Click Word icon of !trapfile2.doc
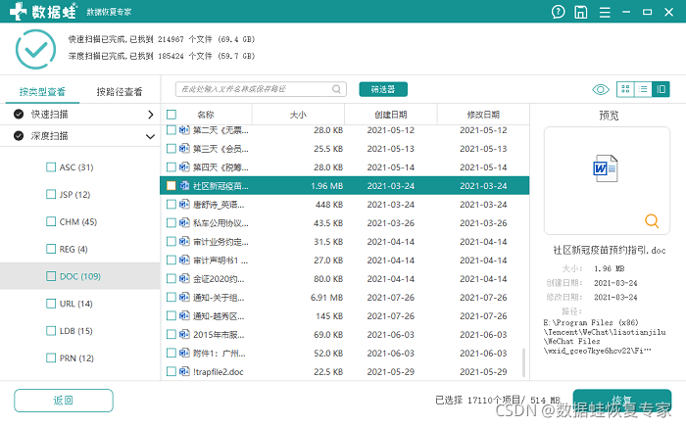Viewport: 686px width, 427px height. (x=184, y=371)
